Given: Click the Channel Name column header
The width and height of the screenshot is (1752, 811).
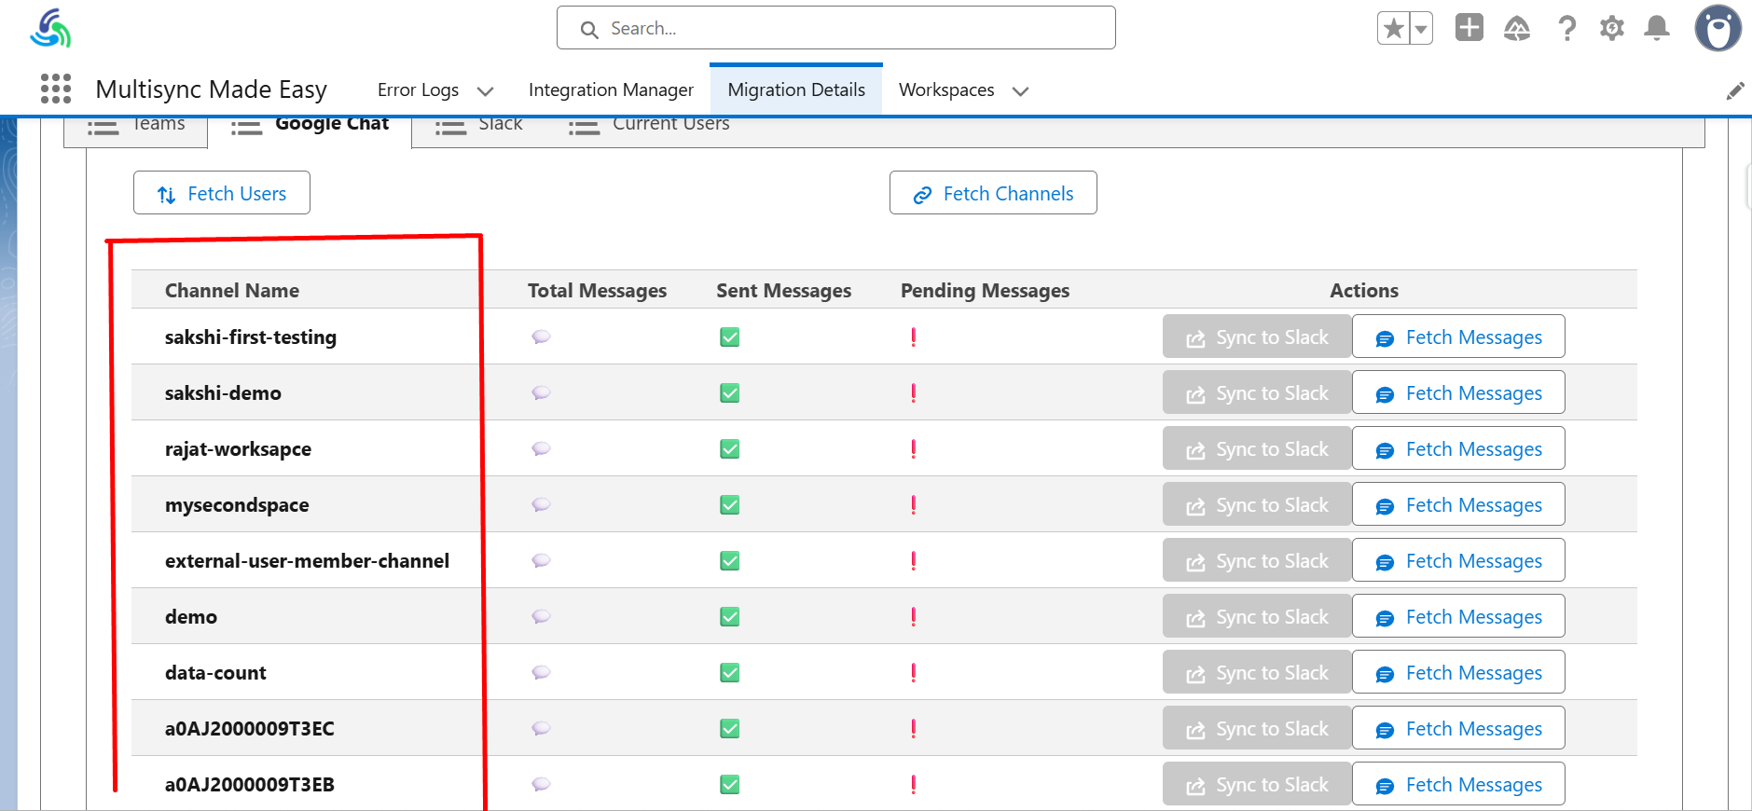Looking at the screenshot, I should 232,290.
